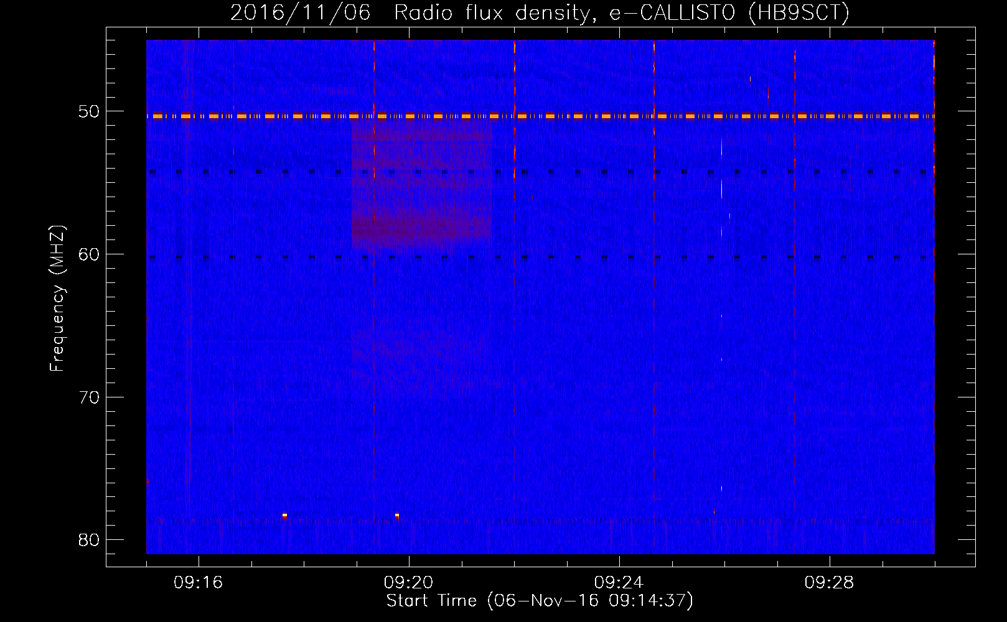The width and height of the screenshot is (1007, 622).
Task: Click the 09:24 time tick label
Action: pos(619,583)
